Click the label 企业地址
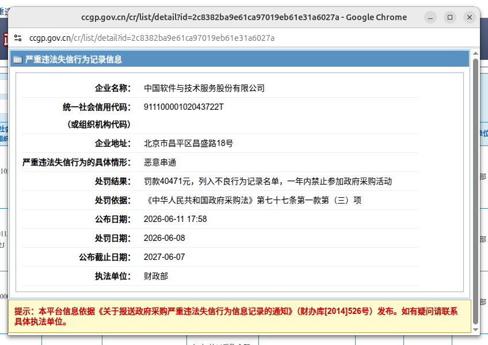The width and height of the screenshot is (488, 345). [113, 143]
